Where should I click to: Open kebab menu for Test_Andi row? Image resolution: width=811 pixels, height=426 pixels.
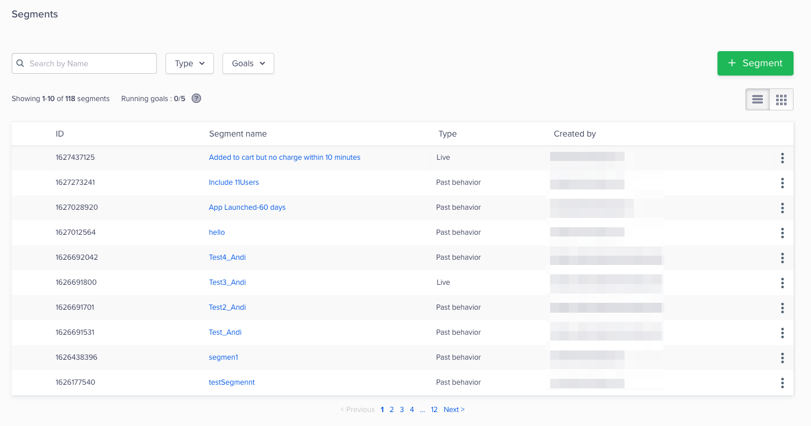click(x=783, y=333)
